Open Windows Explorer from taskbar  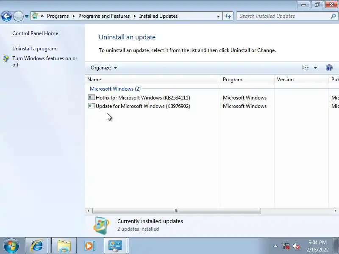pos(64,246)
